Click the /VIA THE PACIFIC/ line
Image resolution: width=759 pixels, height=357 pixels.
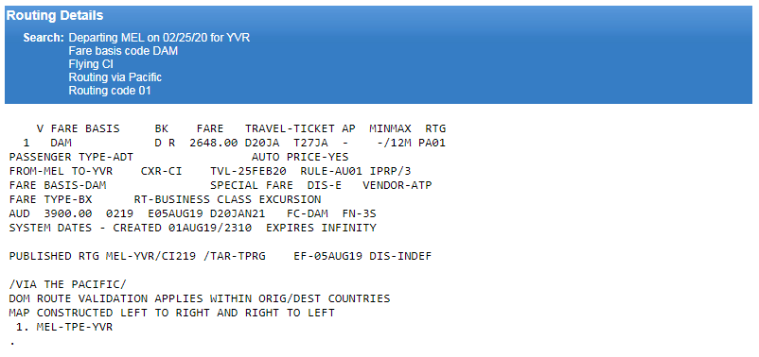(67, 284)
